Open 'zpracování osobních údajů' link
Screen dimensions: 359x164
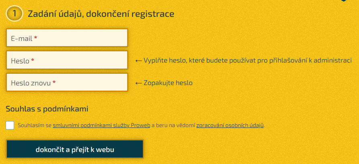230,126
